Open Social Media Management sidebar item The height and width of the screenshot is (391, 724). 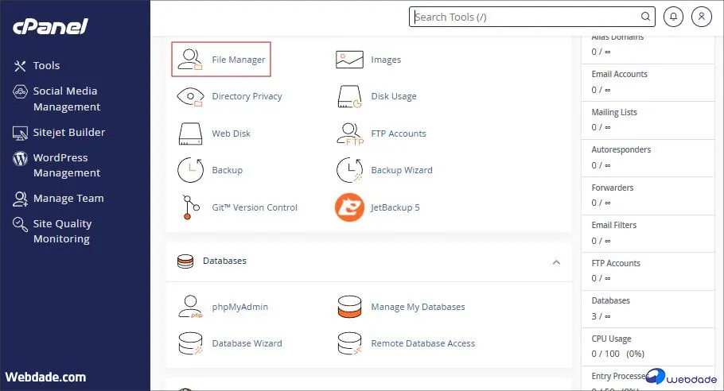coord(66,99)
